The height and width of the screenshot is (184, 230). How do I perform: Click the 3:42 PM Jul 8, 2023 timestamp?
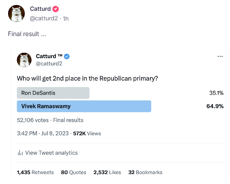tap(43, 133)
